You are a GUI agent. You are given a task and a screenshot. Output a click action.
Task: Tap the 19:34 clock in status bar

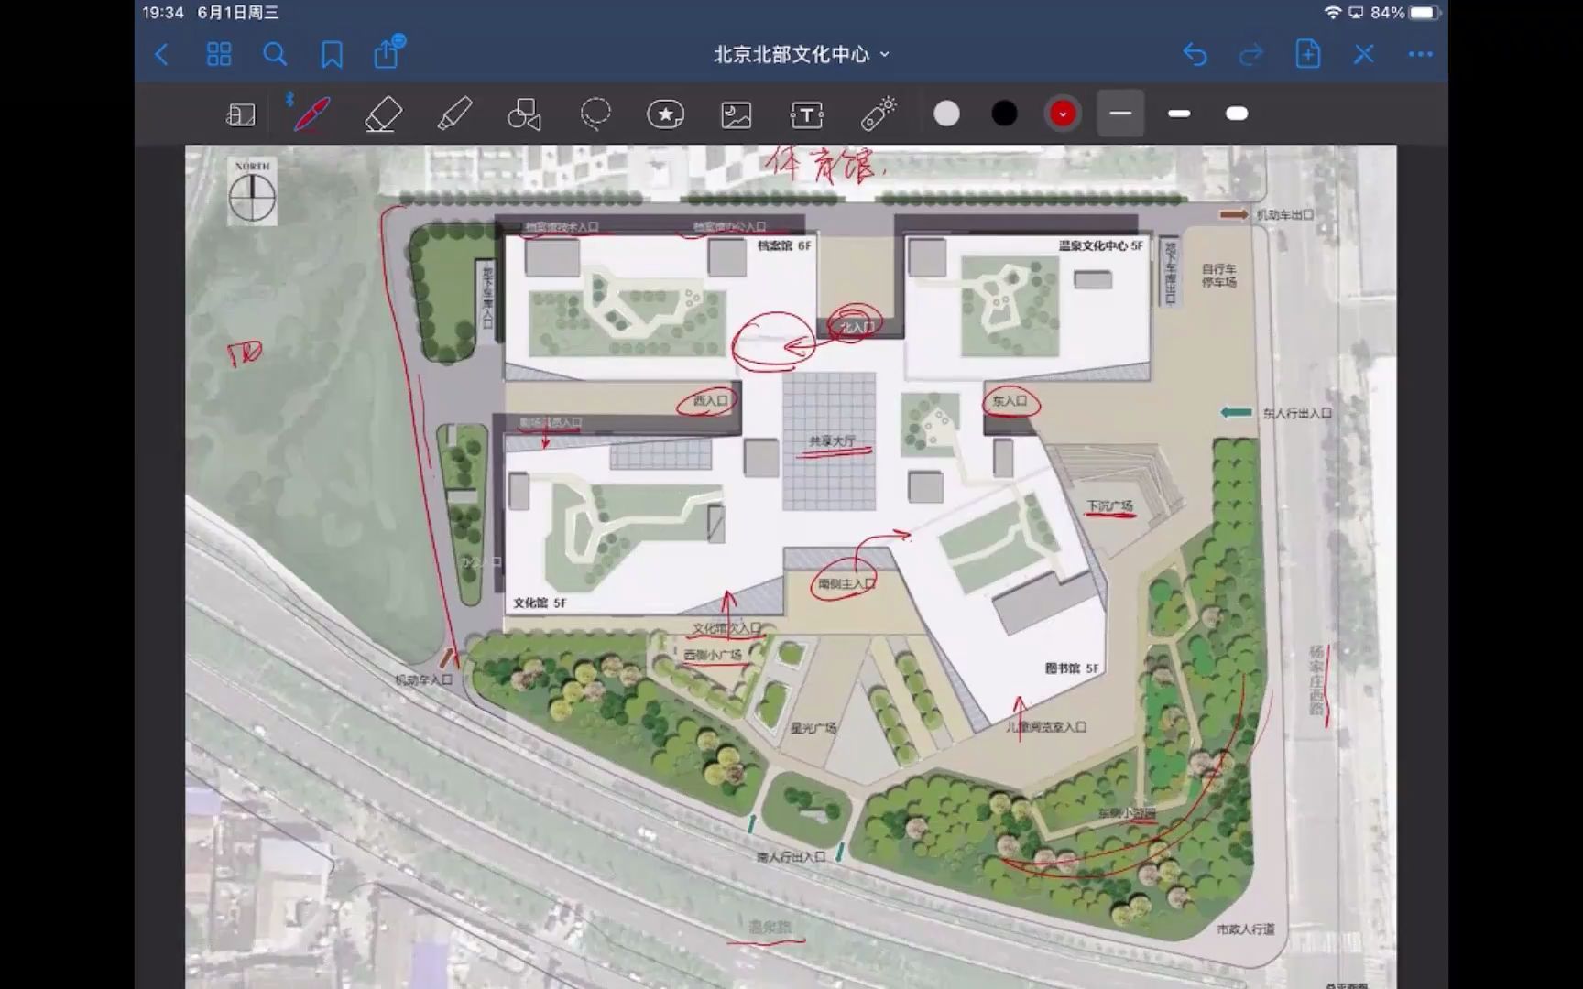click(163, 13)
